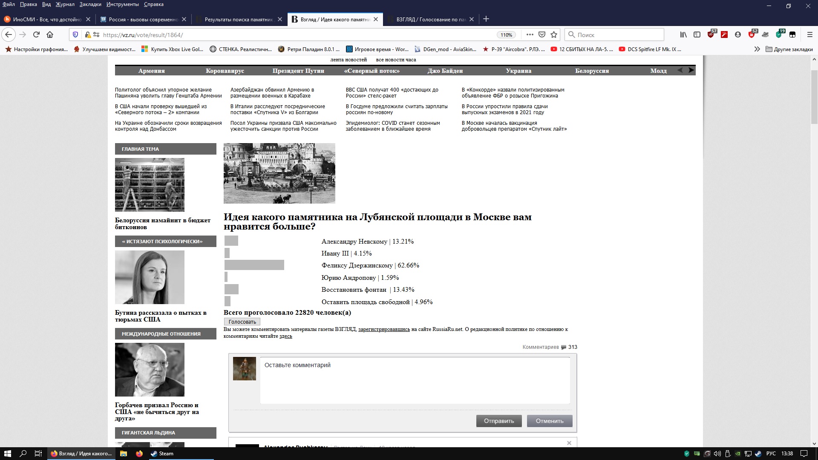
Task: Open the Файл menu
Action: point(9,4)
